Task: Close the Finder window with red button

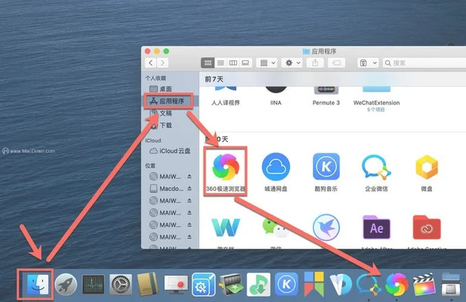Action: [147, 51]
